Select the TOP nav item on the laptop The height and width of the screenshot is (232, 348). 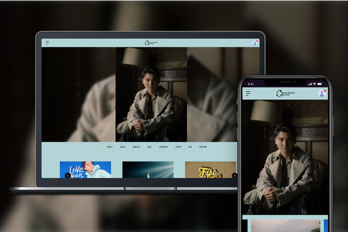(98, 147)
